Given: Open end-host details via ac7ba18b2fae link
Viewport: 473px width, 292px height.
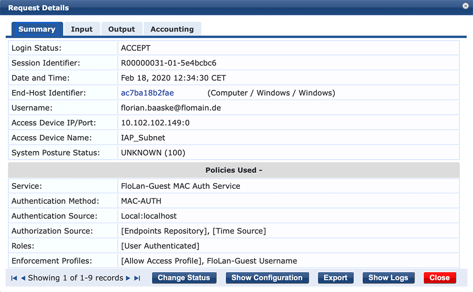Looking at the screenshot, I should pyautogui.click(x=147, y=93).
